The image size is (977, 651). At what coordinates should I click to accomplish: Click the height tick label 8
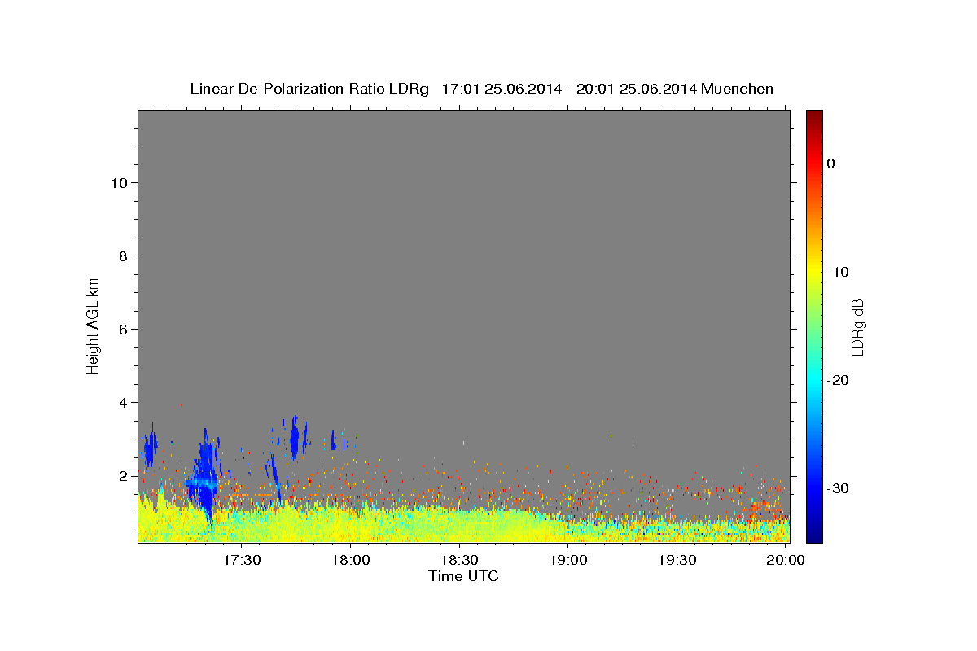click(x=124, y=256)
